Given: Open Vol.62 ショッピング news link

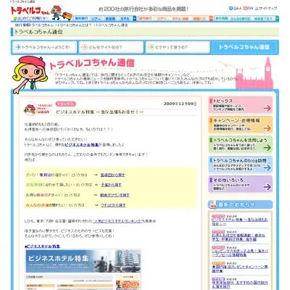Looking at the screenshot, I should click(x=240, y=253).
